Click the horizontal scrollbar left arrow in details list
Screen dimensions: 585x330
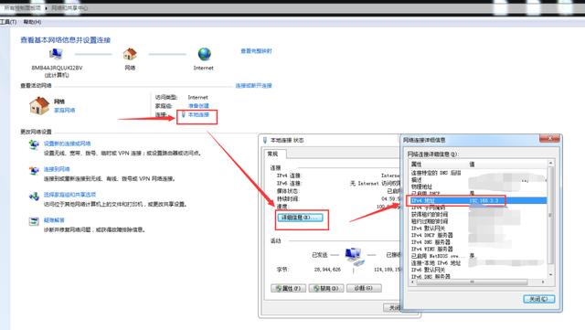412,282
